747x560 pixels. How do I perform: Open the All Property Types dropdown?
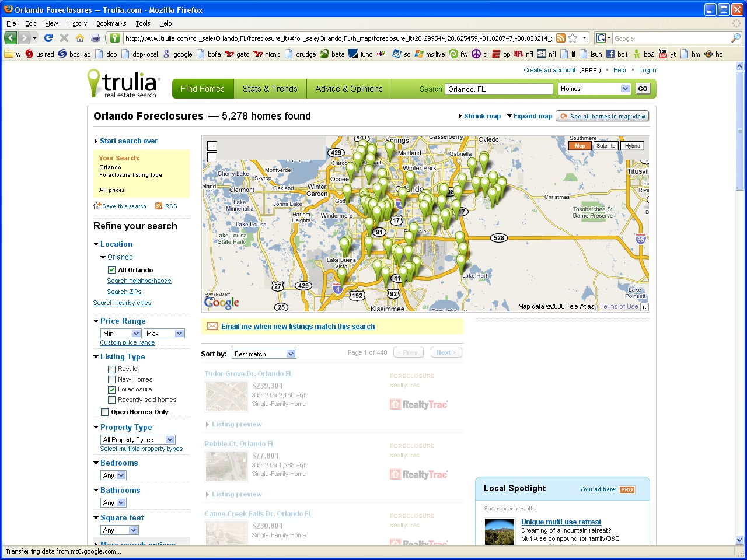(138, 440)
